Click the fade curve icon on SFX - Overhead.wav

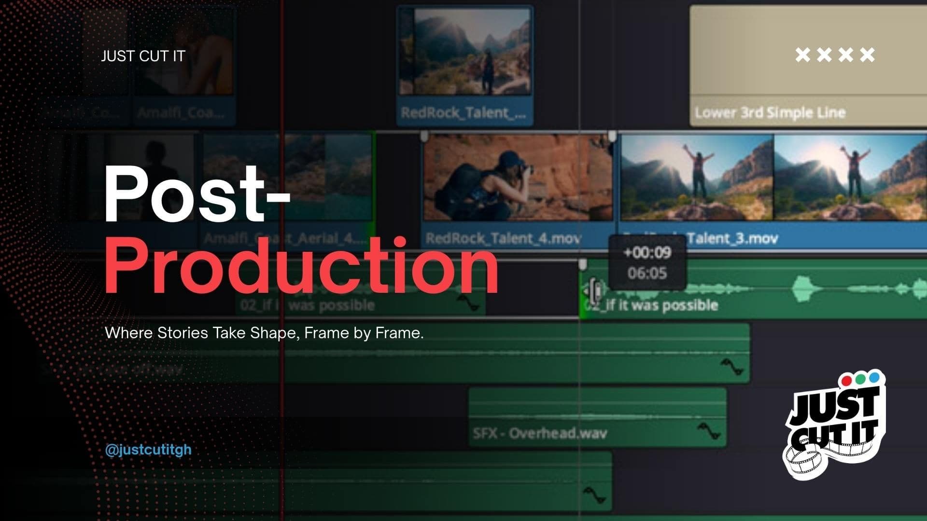pyautogui.click(x=709, y=430)
